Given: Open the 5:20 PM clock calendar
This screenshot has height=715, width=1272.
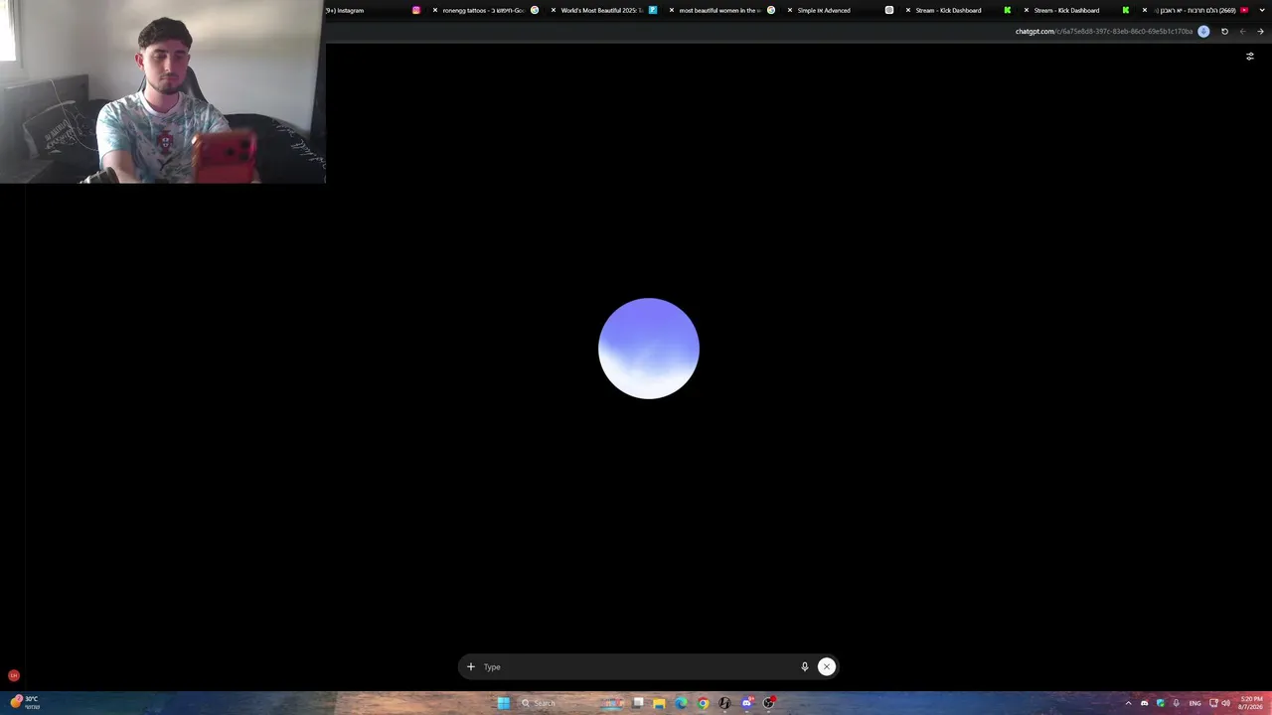Looking at the screenshot, I should (1250, 703).
